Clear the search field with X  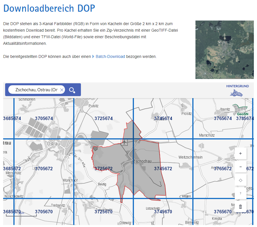coord(62,90)
